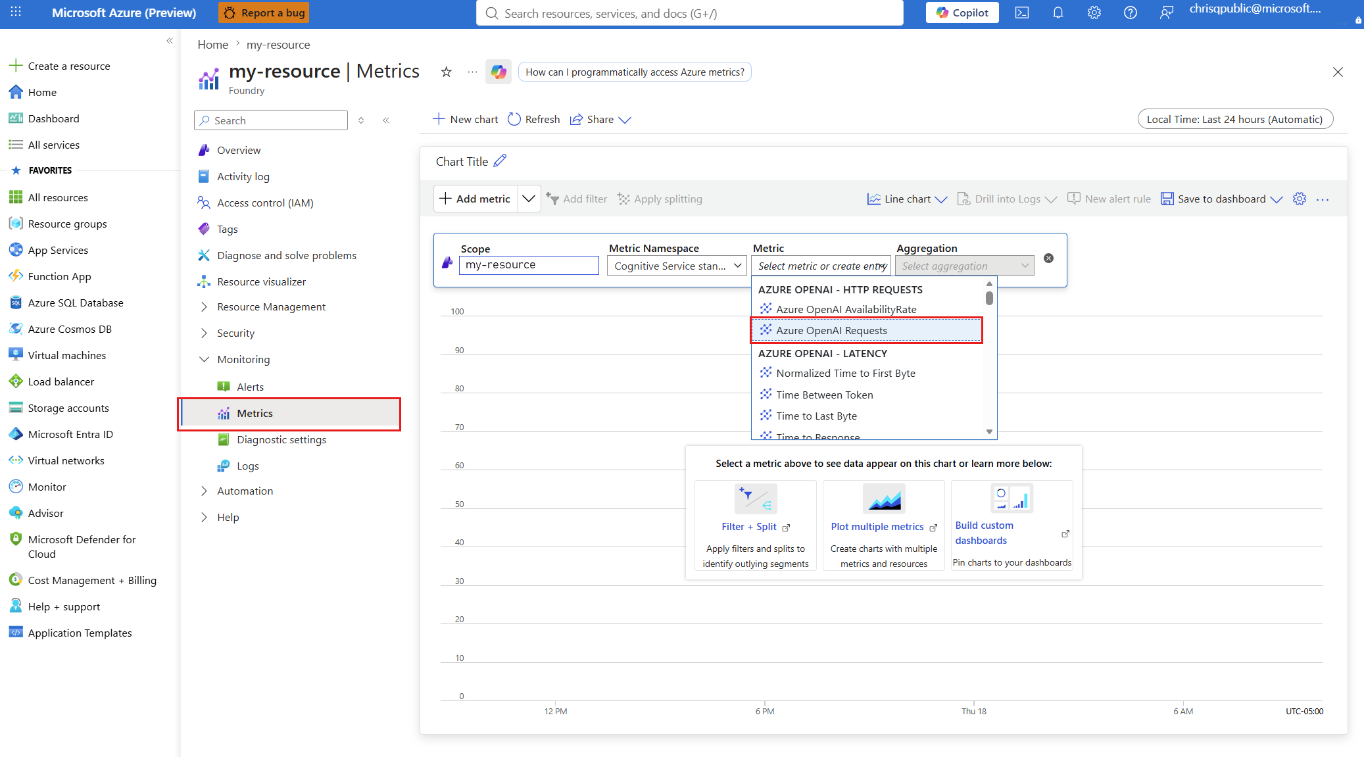
Task: Click the Scope my-resource field
Action: [528, 265]
